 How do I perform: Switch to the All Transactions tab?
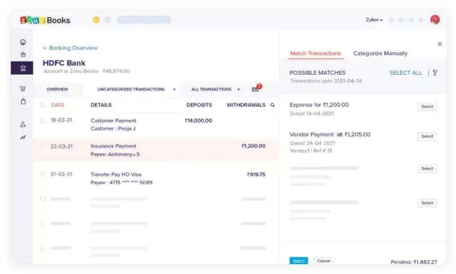(212, 89)
